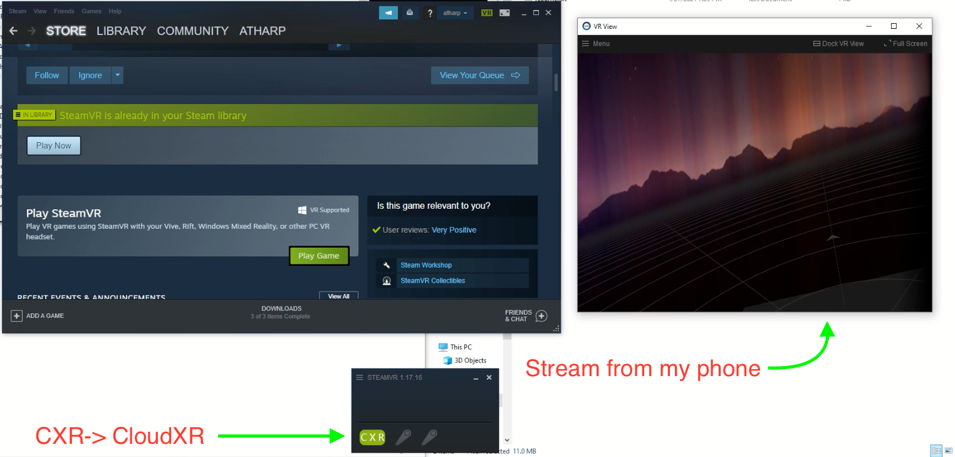
Task: Close the SteamVR status window
Action: pyautogui.click(x=489, y=377)
